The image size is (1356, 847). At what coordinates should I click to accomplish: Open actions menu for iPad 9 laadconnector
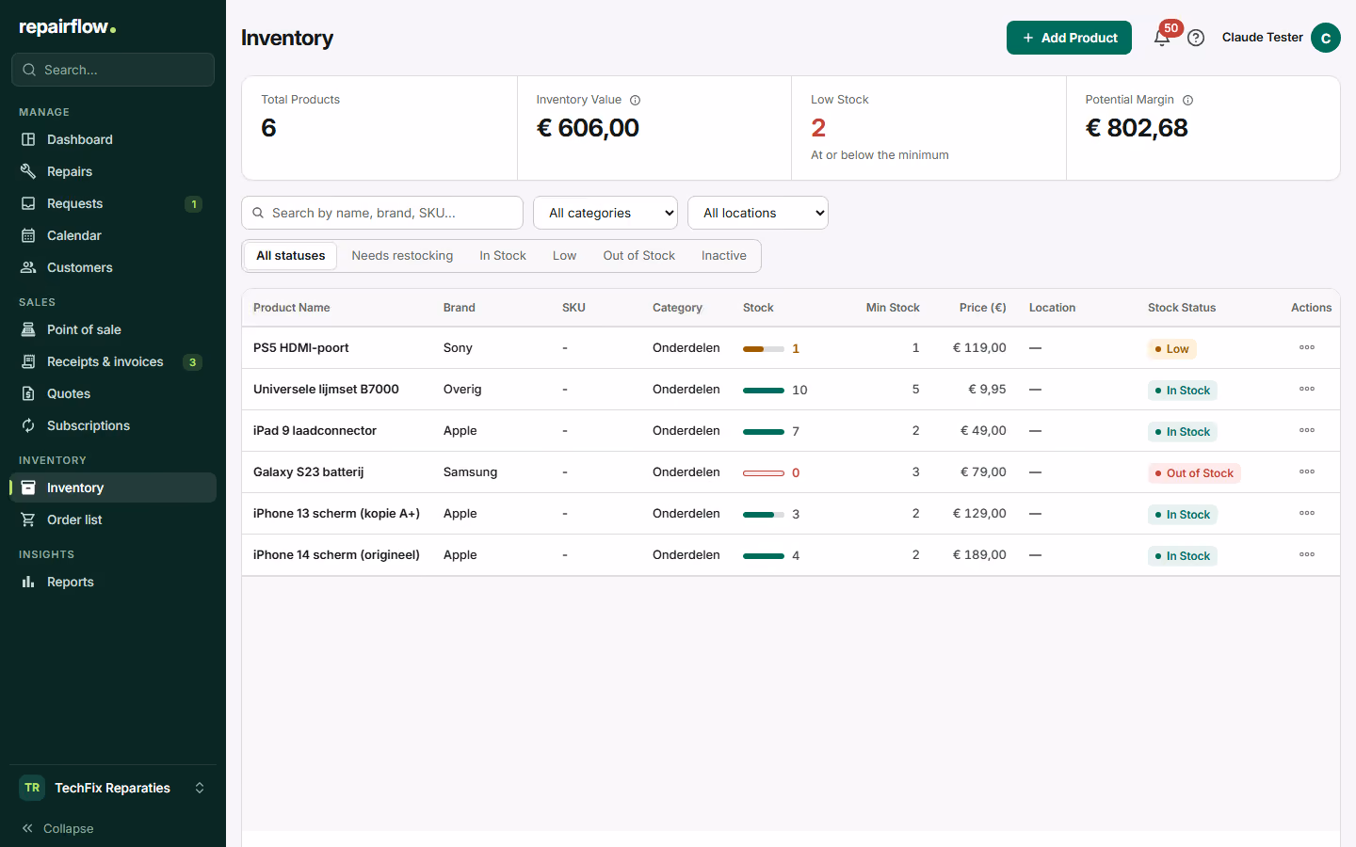pyautogui.click(x=1307, y=430)
